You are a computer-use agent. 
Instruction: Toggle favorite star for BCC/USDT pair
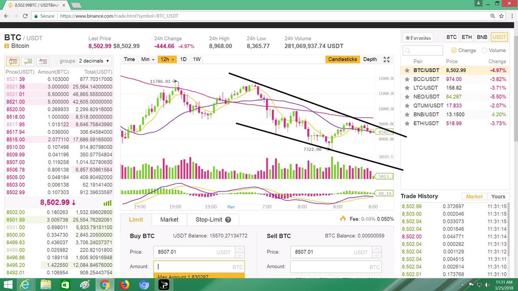[x=407, y=79]
